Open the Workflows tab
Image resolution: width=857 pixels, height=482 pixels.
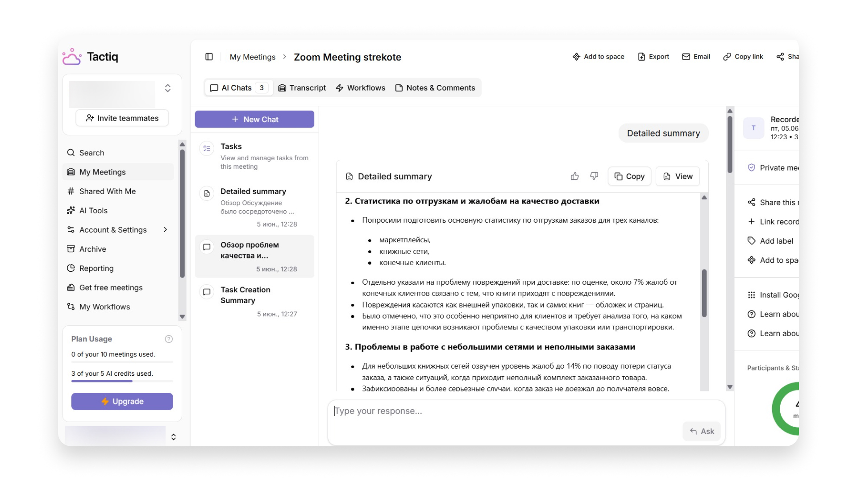(x=361, y=88)
